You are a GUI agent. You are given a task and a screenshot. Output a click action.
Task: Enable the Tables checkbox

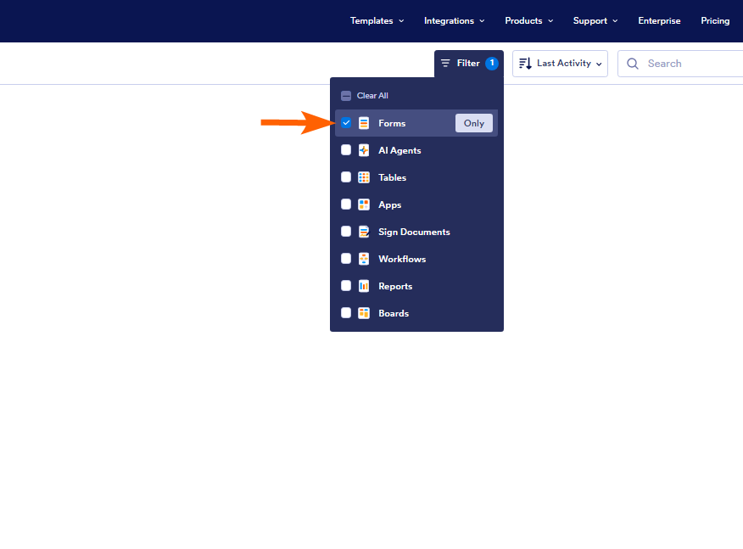tap(346, 176)
